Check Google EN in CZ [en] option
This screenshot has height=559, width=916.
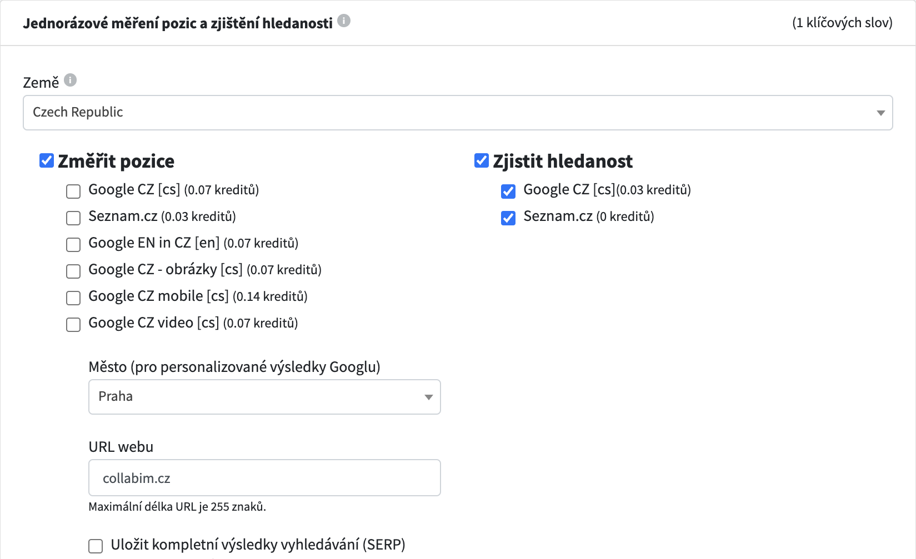coord(73,245)
